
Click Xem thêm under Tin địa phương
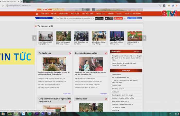click(67, 94)
